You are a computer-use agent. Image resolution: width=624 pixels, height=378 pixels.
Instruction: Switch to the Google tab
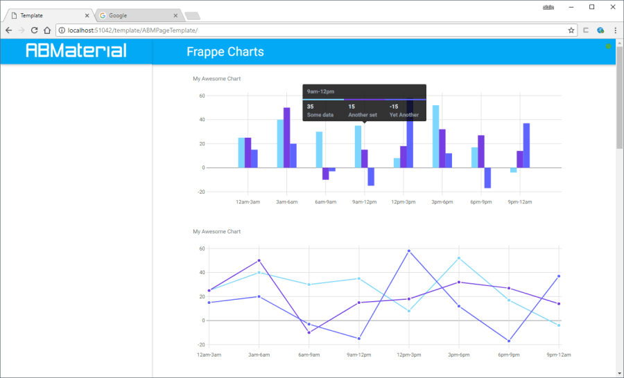[132, 15]
